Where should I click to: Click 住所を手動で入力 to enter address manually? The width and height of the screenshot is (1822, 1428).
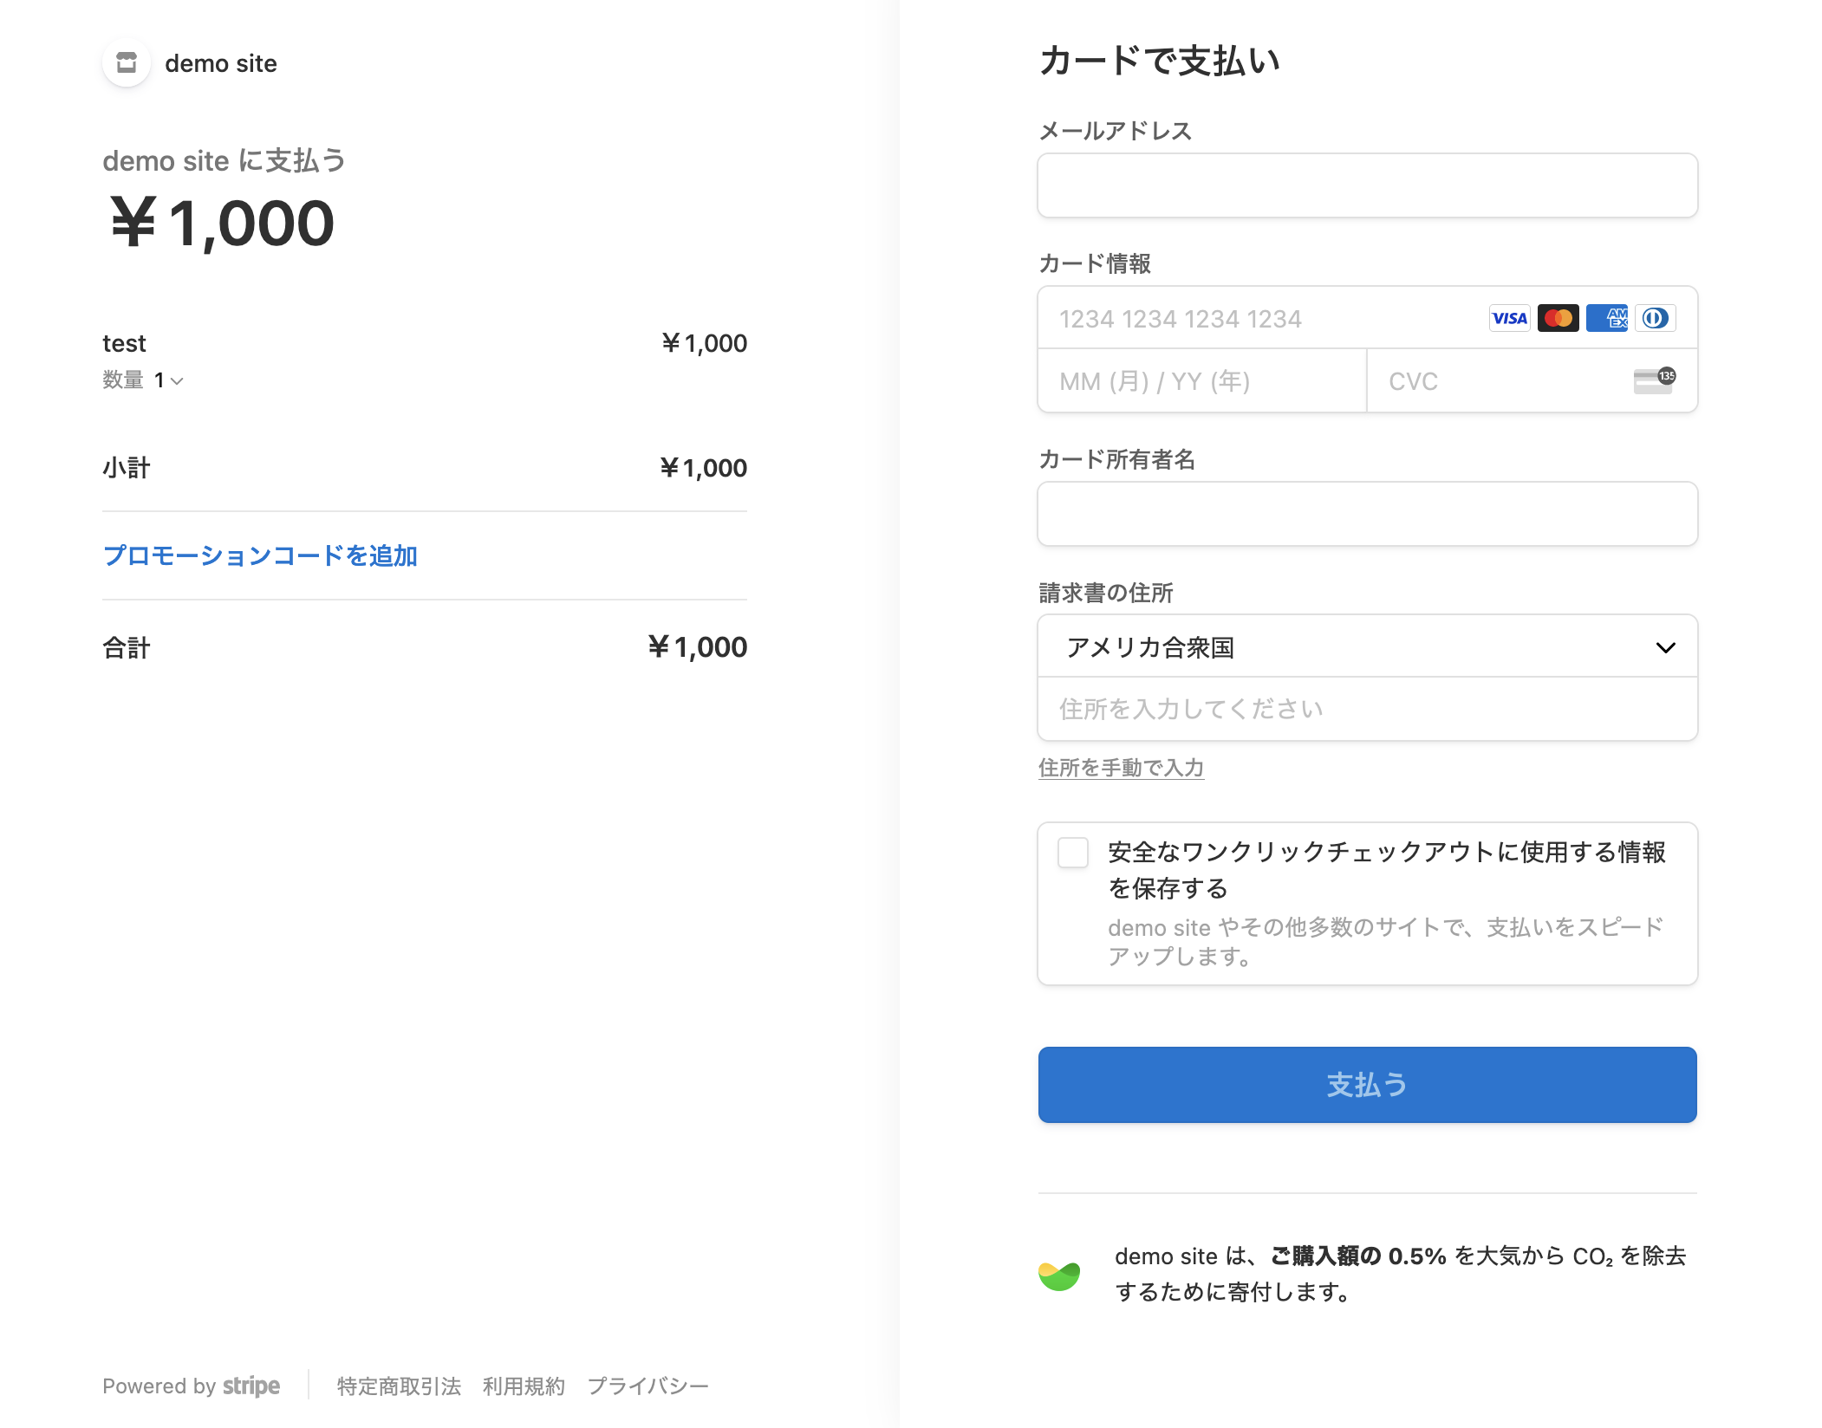[1120, 768]
